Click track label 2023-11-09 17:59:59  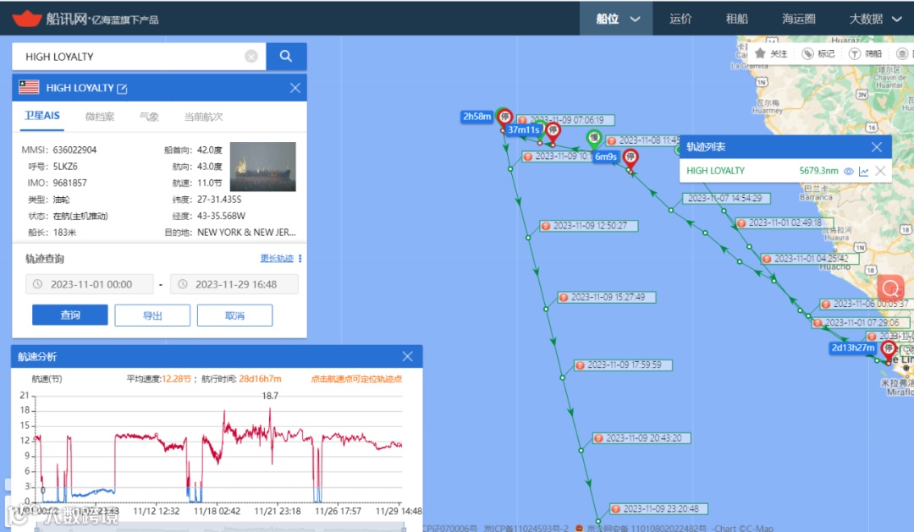tap(623, 365)
